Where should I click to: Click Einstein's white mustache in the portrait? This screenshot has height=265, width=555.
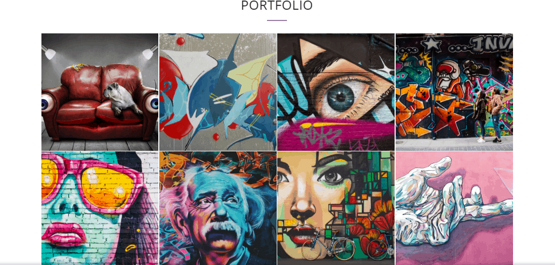coord(221,229)
